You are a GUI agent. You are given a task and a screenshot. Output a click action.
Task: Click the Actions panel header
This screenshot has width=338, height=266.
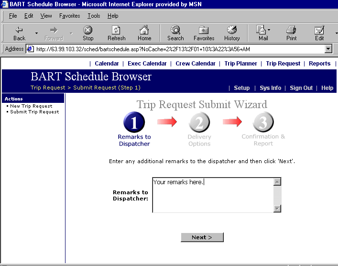tap(33, 99)
